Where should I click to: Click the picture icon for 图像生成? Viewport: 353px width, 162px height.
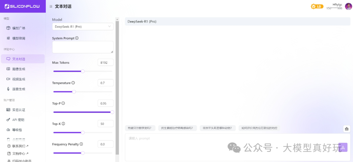(x=8, y=69)
